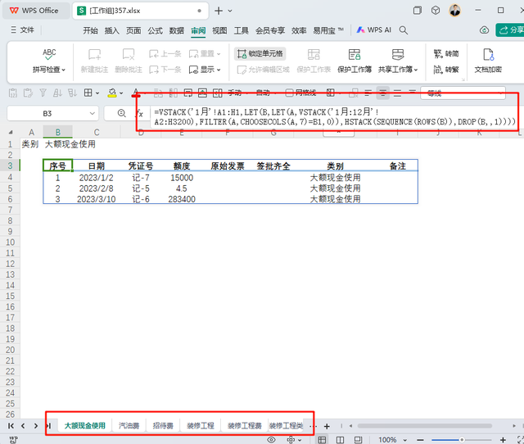This screenshot has height=444, width=524.
Task: Open a new tab with plus button
Action: click(219, 11)
